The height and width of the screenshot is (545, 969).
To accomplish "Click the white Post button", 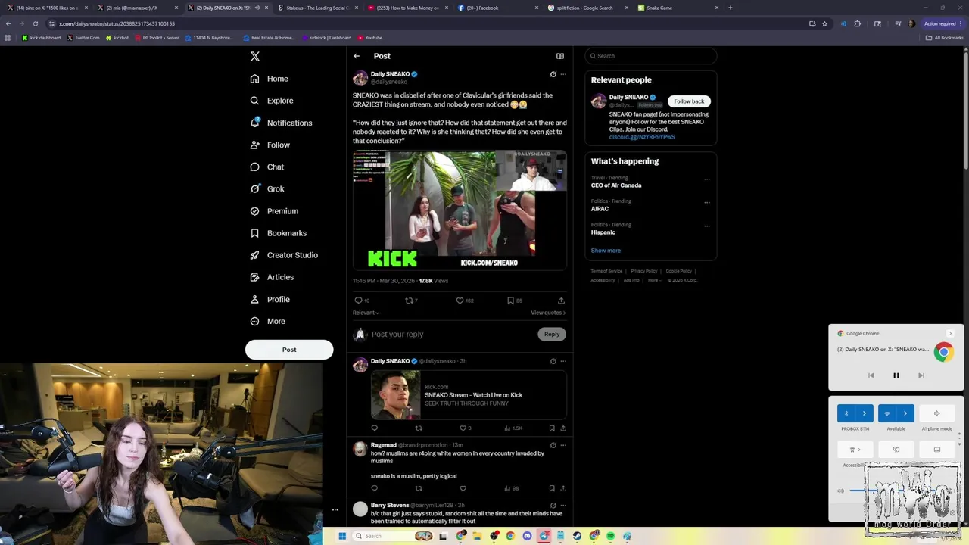I will (x=289, y=350).
